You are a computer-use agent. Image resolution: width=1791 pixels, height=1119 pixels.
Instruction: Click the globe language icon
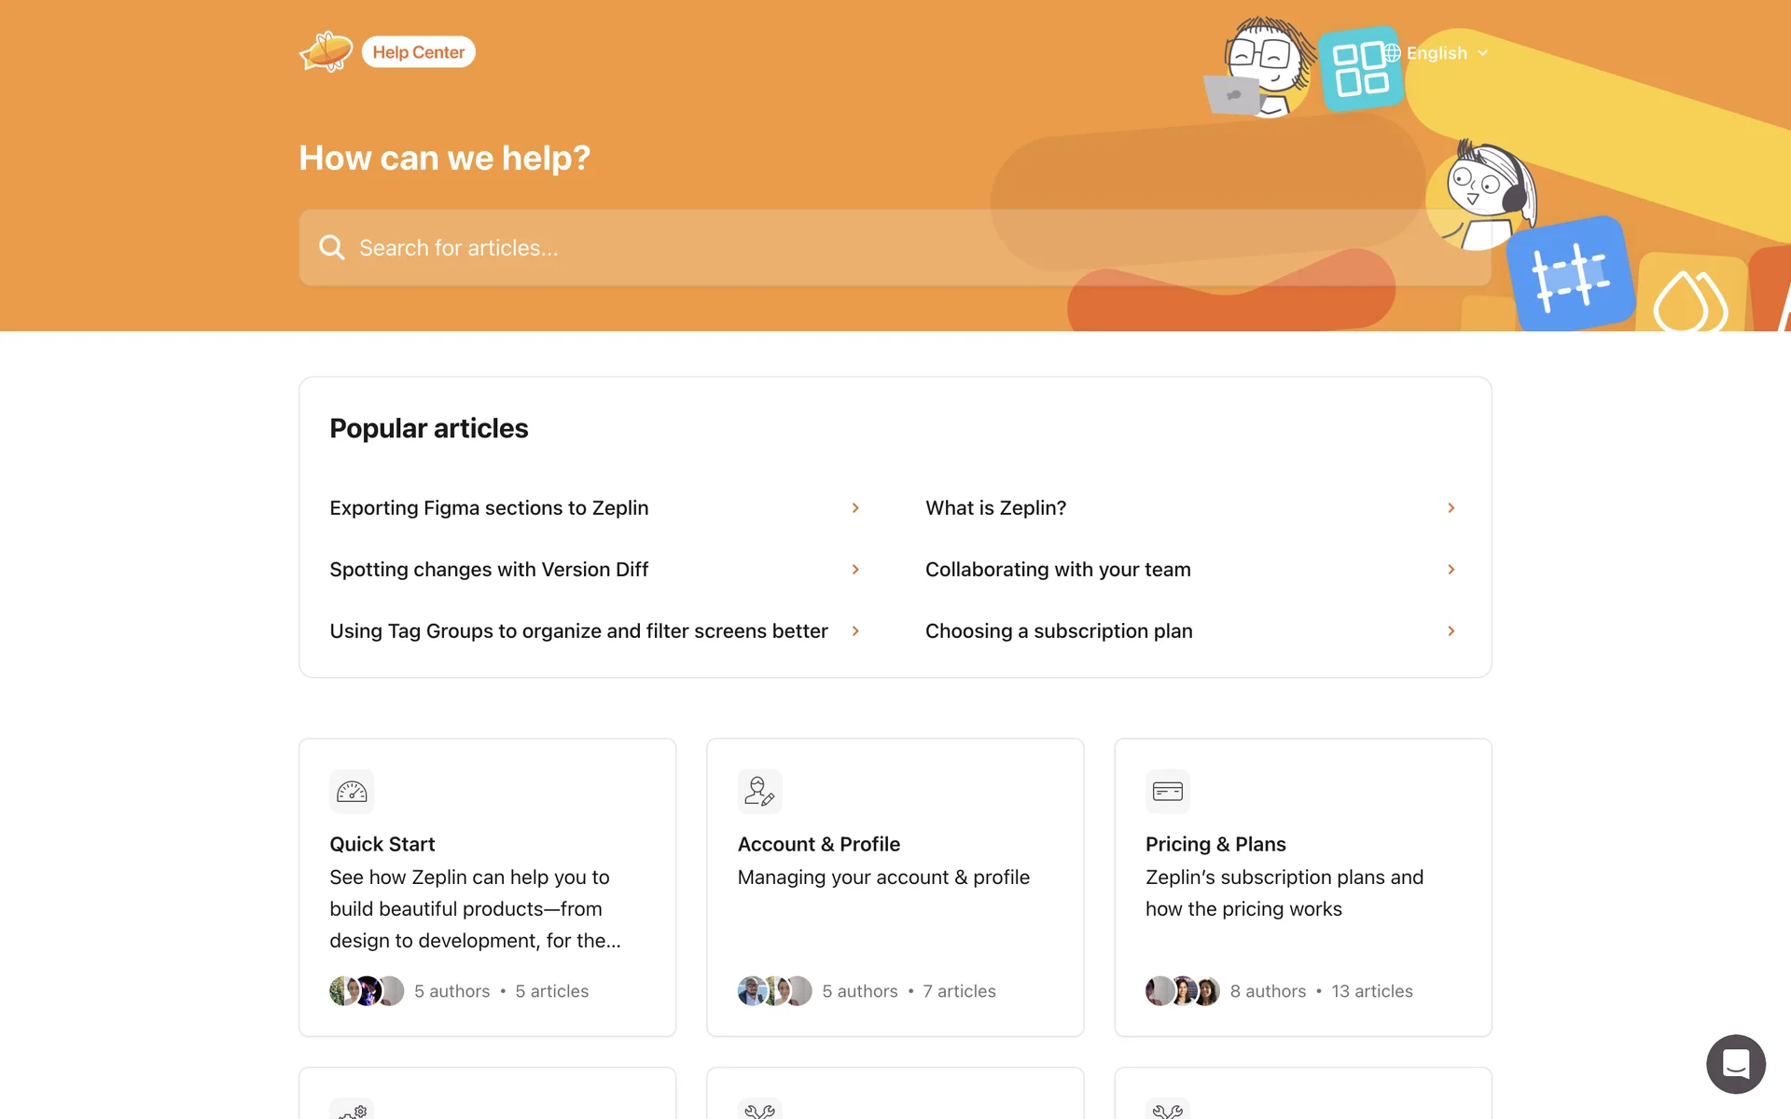(x=1392, y=53)
